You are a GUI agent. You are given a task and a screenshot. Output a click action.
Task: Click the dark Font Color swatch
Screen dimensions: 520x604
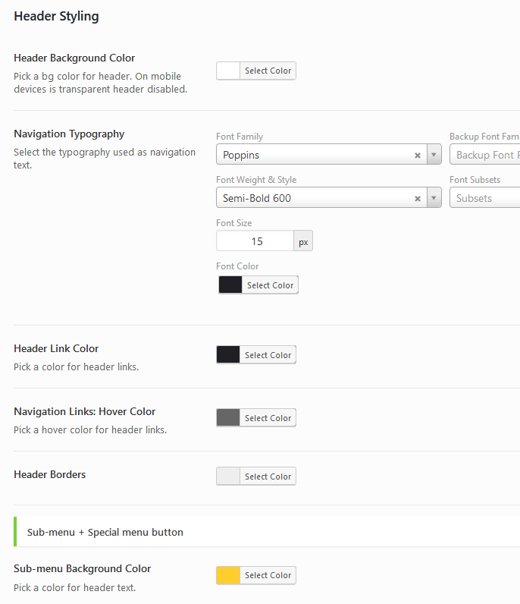(x=230, y=285)
